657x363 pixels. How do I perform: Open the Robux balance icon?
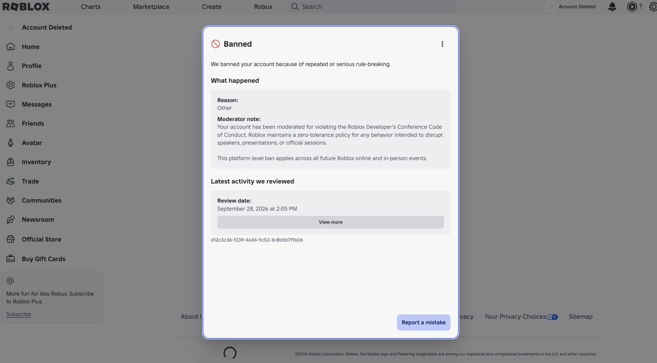click(632, 7)
